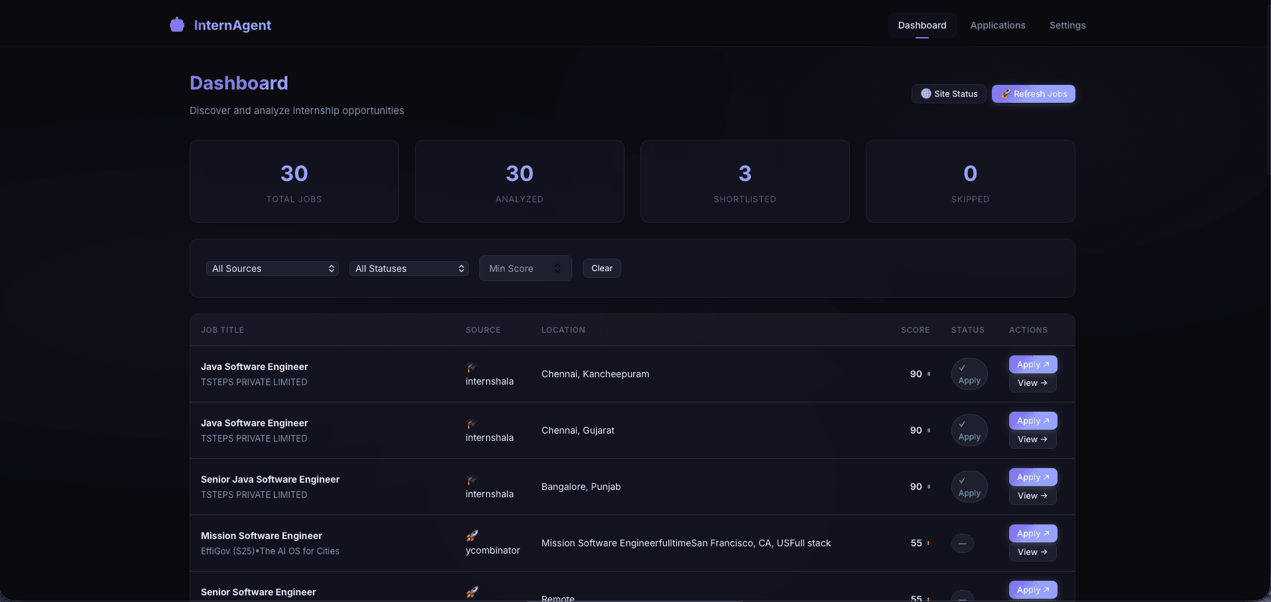Click the dash status icon for Mission Software Engineer
Image resolution: width=1271 pixels, height=602 pixels.
coord(963,544)
